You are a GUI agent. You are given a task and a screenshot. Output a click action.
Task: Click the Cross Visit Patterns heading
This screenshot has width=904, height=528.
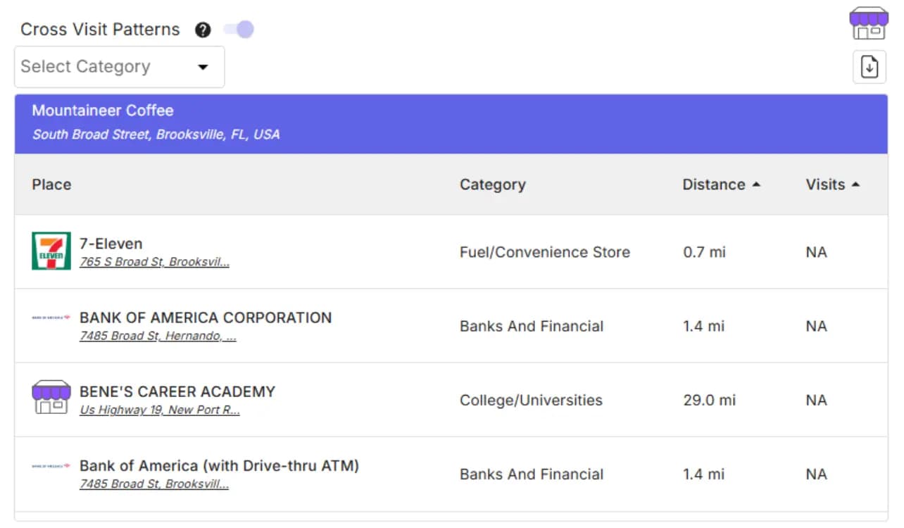coord(100,30)
